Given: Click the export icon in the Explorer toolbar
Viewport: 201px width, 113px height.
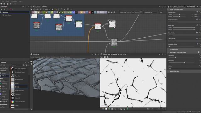Looking at the screenshot, I should [4, 9].
